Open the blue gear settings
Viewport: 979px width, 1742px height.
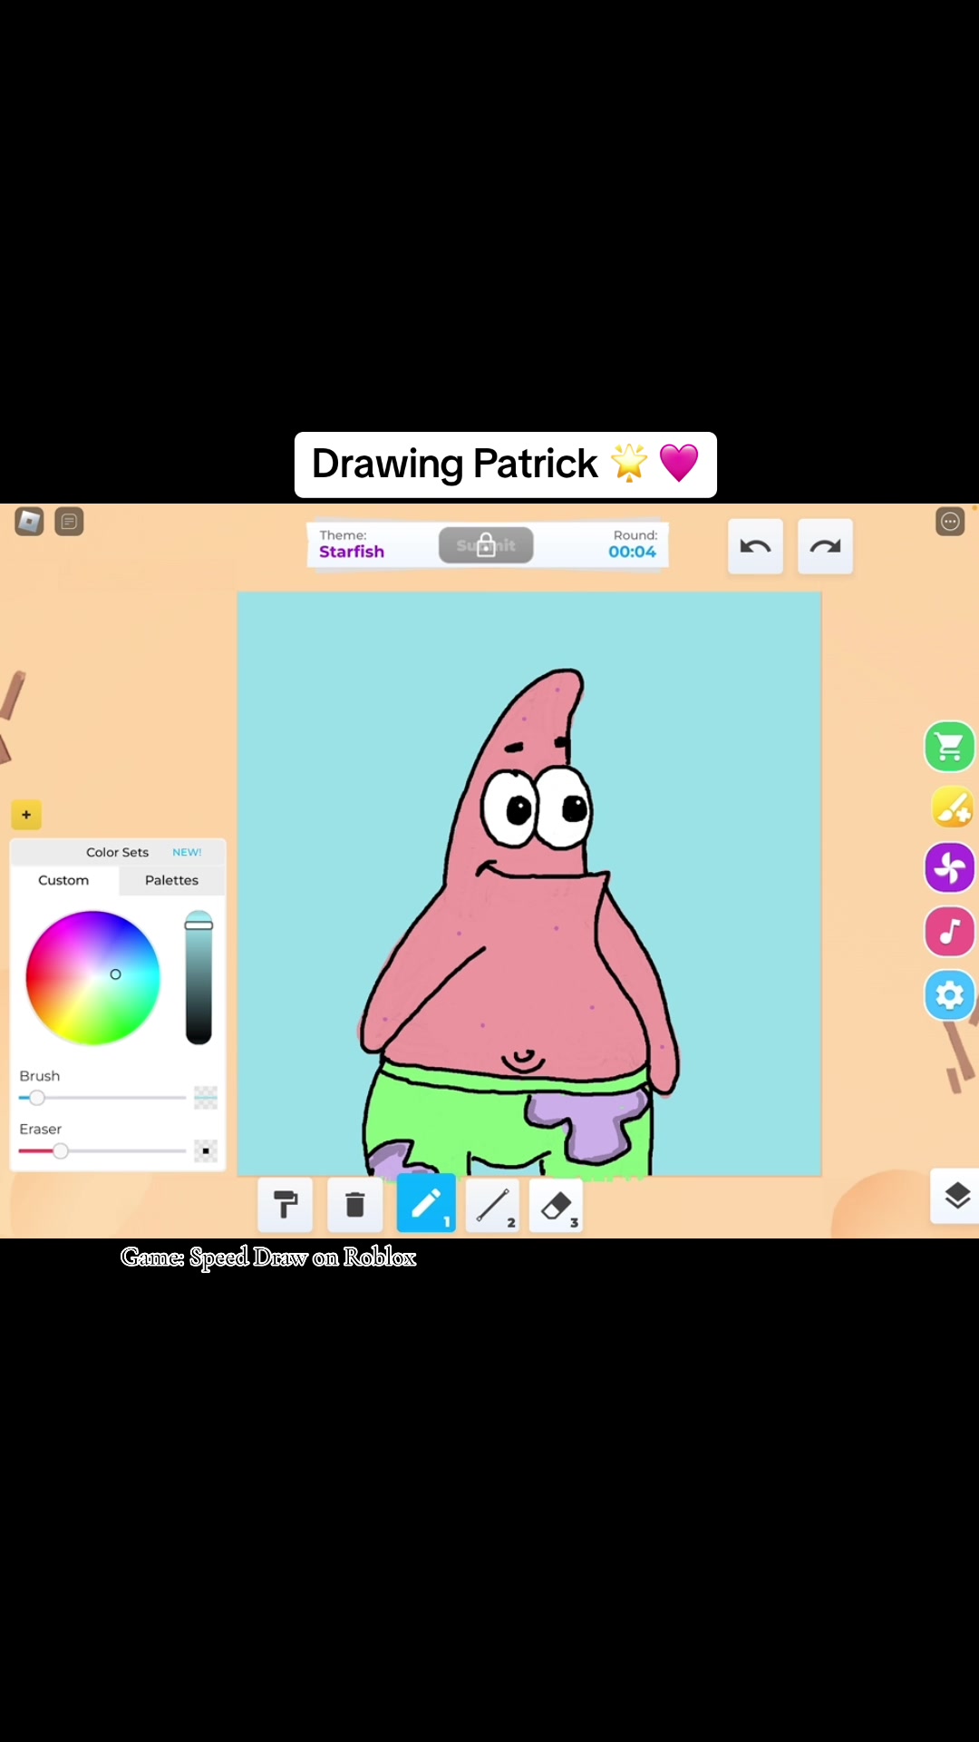click(x=949, y=995)
